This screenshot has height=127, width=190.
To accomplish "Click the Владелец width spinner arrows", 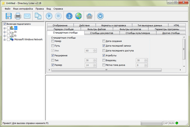I will pyautogui.click(x=146, y=60).
